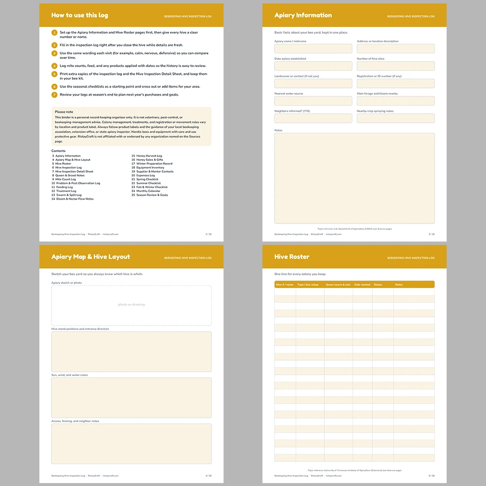Click the 'Status' column header

coord(378,284)
